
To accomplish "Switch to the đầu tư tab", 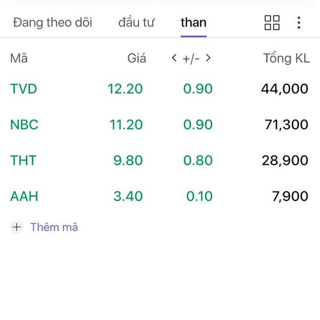I will 136,22.
